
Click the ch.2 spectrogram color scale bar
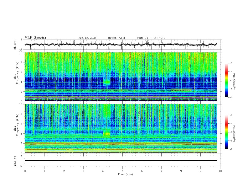226,132
